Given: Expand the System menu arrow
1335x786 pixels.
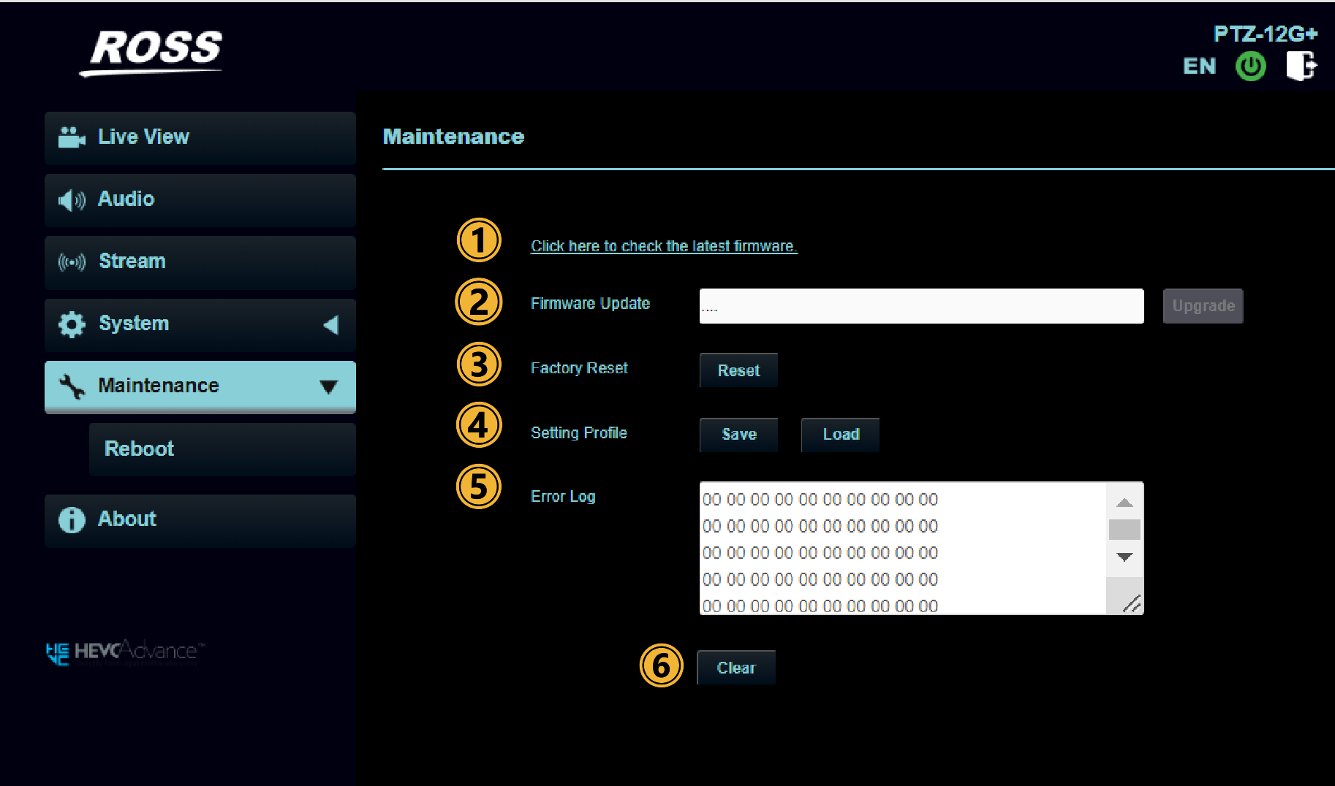Looking at the screenshot, I should (330, 324).
